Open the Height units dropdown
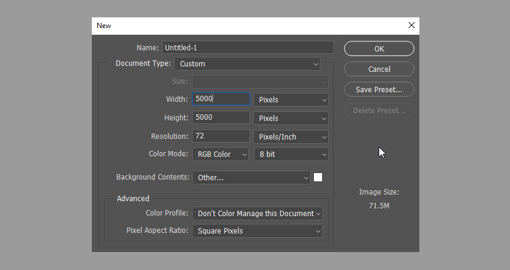This screenshot has width=510, height=270. tap(291, 119)
